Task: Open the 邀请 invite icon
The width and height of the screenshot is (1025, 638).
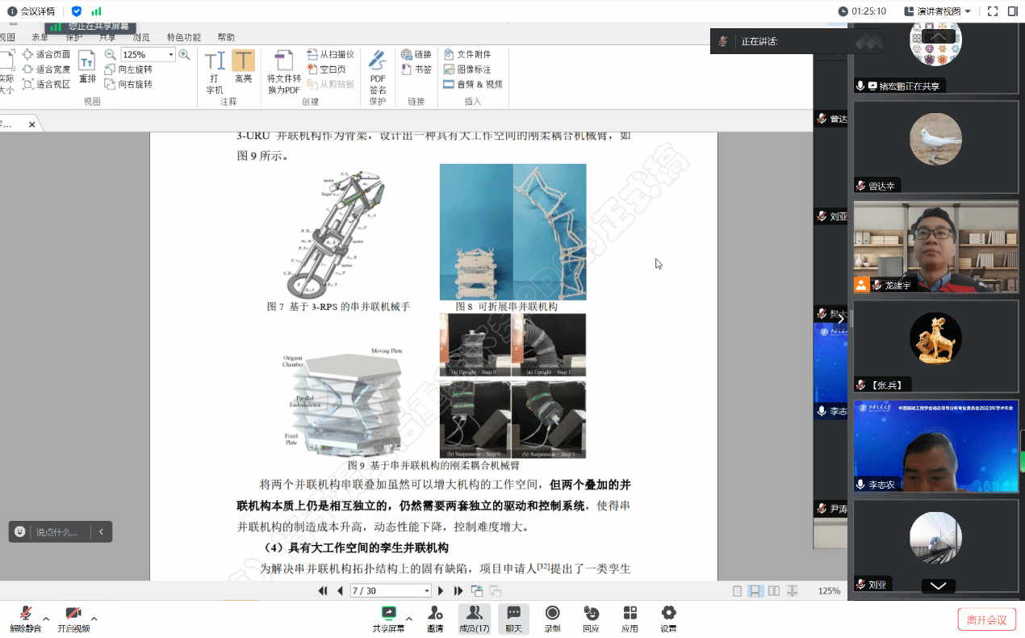Action: (435, 618)
